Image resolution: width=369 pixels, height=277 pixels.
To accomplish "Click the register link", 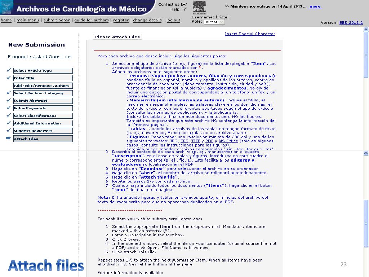I will 121,20.
